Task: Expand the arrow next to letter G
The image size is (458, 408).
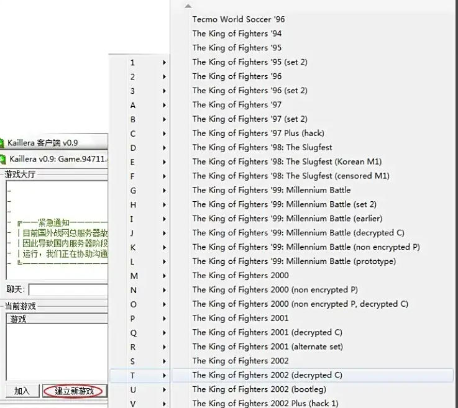Action: tap(165, 191)
